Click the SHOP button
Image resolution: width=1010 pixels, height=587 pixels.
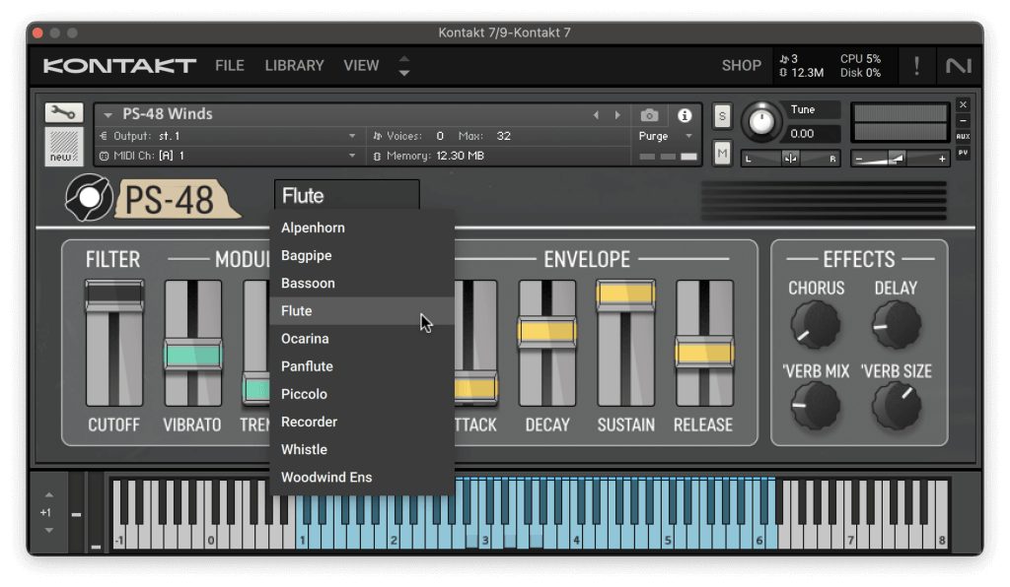click(x=742, y=65)
